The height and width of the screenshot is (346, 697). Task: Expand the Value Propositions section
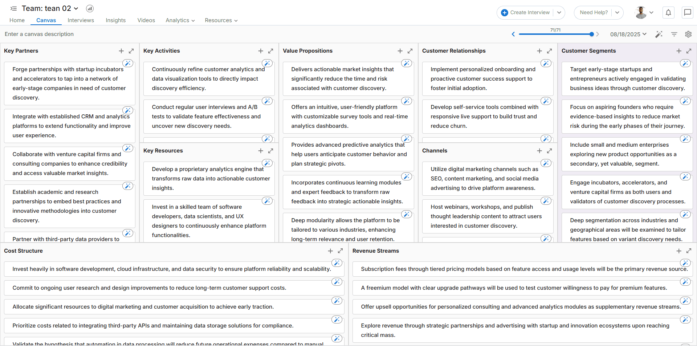tap(410, 51)
